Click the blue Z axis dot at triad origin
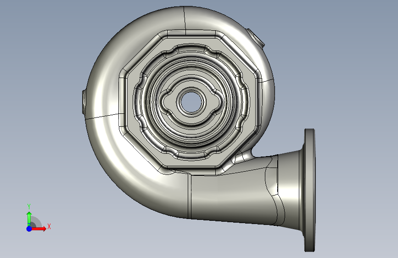This screenshot has height=258, width=398. click(x=29, y=229)
